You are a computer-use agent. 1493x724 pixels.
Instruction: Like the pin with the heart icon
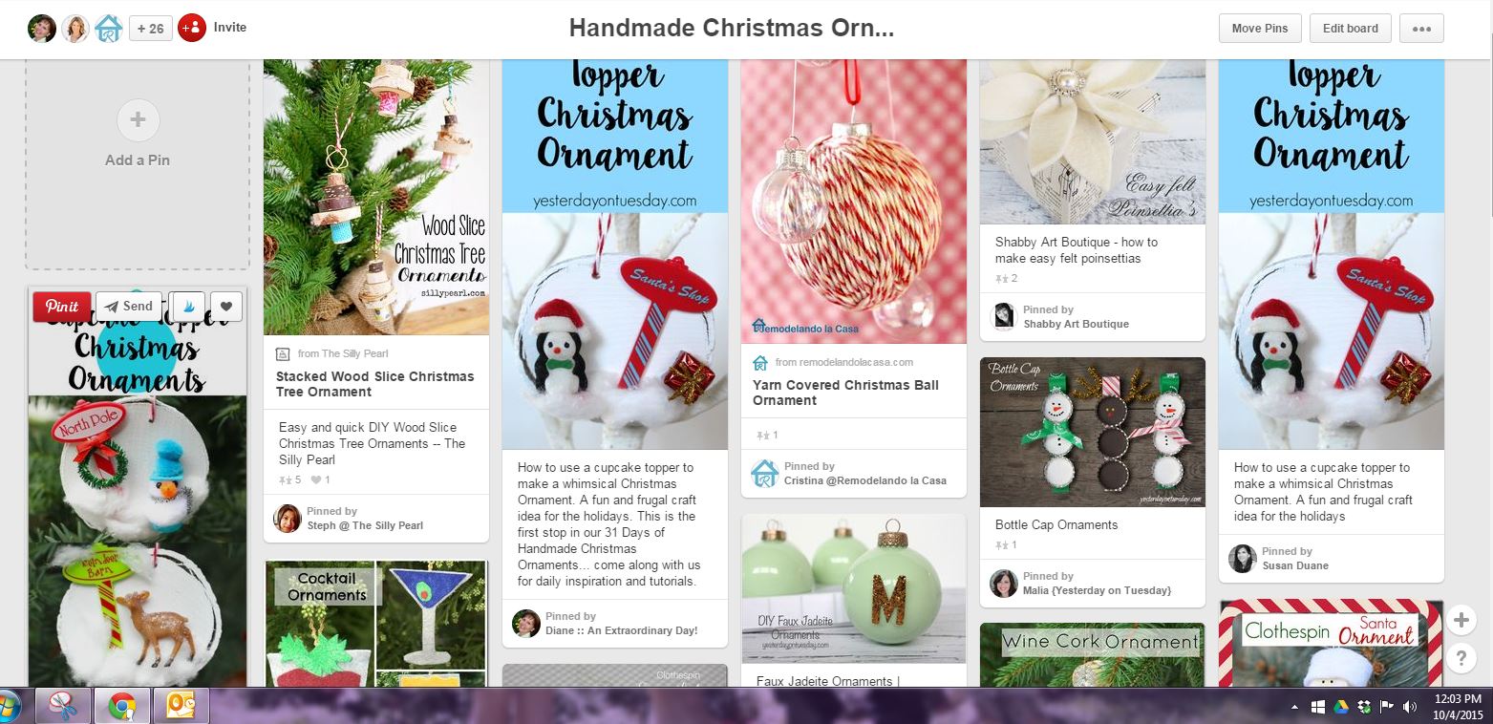point(226,307)
